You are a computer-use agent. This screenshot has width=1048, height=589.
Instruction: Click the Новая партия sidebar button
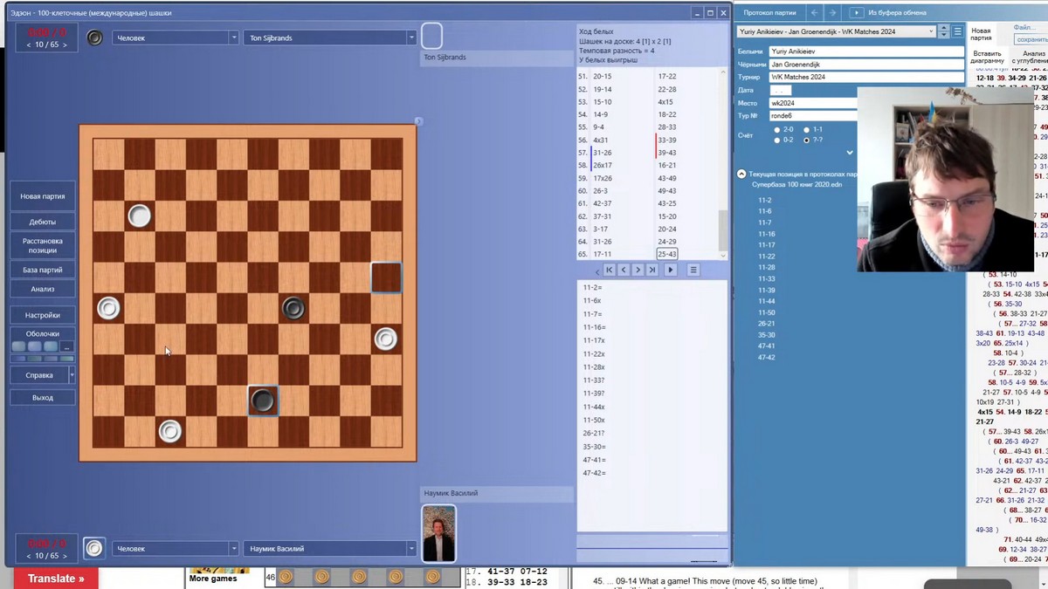coord(42,196)
